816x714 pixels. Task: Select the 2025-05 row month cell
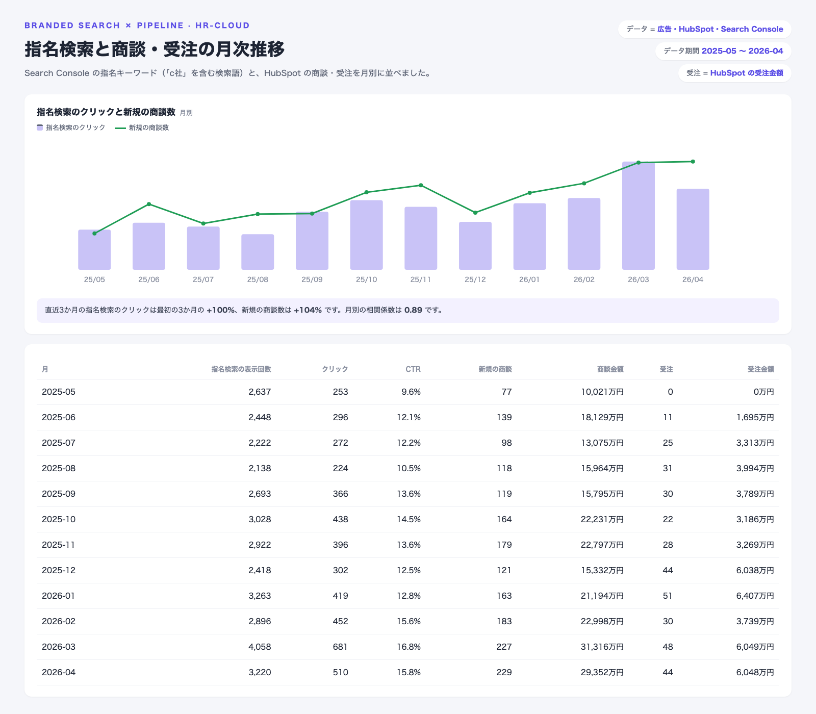(59, 392)
